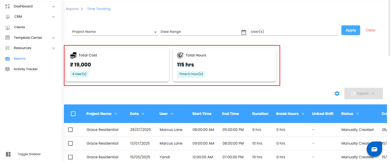The width and height of the screenshot is (391, 162).
Task: Click into the Date Range field
Action: click(203, 32)
